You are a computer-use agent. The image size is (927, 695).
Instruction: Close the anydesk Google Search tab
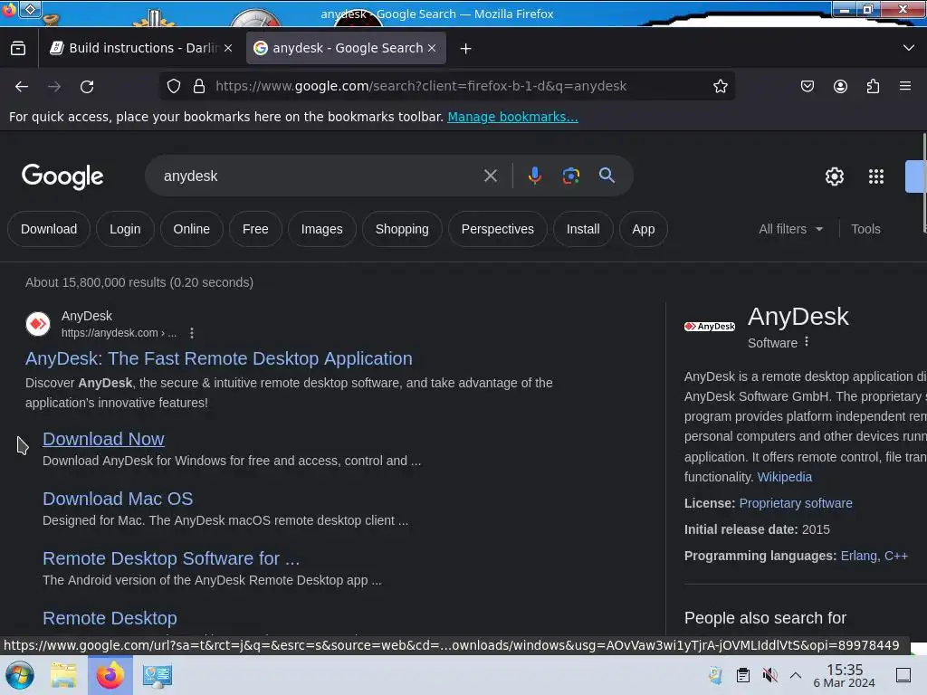point(432,48)
